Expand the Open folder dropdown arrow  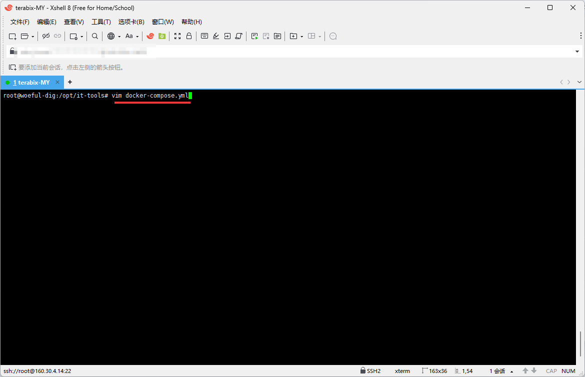coord(33,37)
